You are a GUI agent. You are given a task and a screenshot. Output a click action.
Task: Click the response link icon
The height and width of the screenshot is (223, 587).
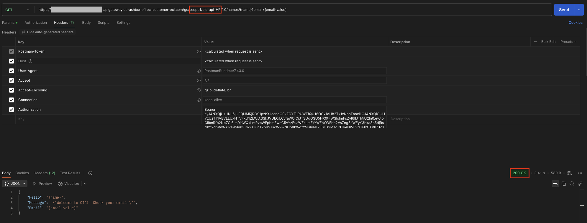(580, 184)
